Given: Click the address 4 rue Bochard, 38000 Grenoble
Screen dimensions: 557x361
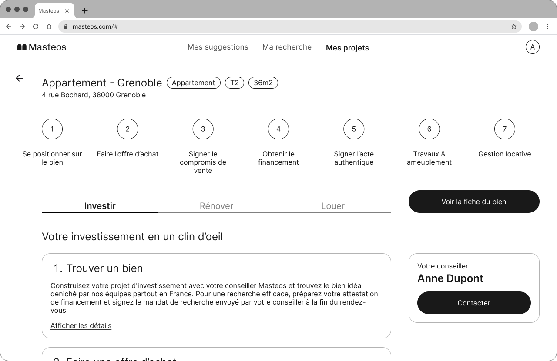Looking at the screenshot, I should (94, 95).
